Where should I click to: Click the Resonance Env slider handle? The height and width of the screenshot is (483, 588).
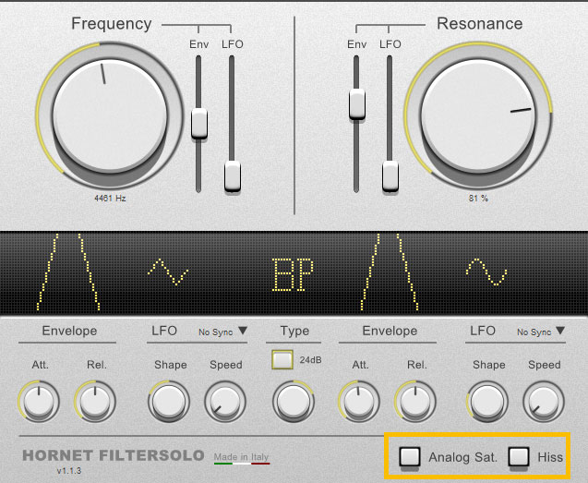(x=357, y=104)
